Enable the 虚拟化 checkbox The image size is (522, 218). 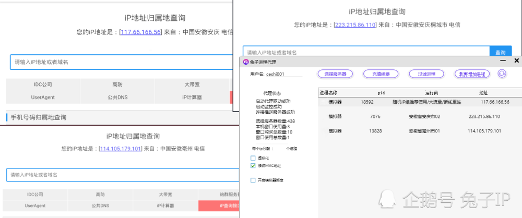pyautogui.click(x=253, y=158)
